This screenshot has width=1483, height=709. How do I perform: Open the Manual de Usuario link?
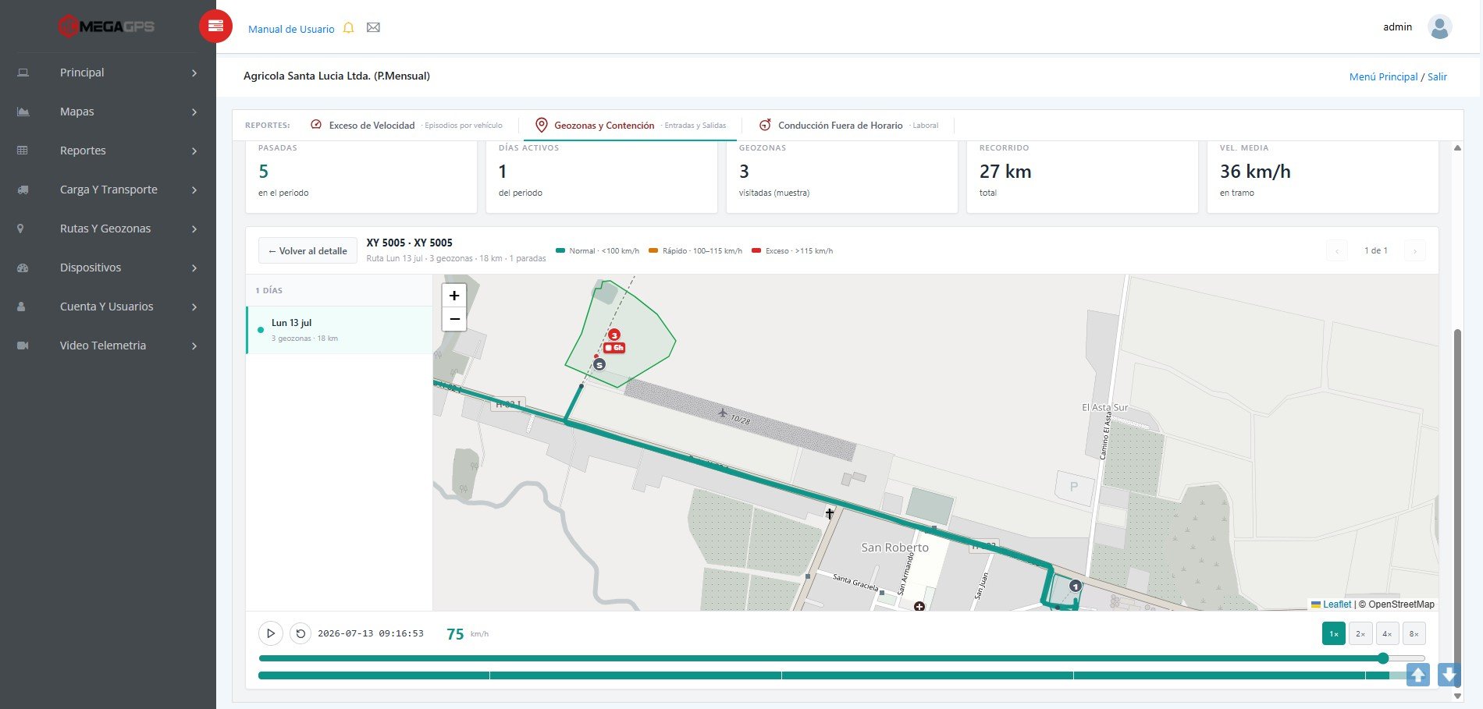[x=291, y=29]
